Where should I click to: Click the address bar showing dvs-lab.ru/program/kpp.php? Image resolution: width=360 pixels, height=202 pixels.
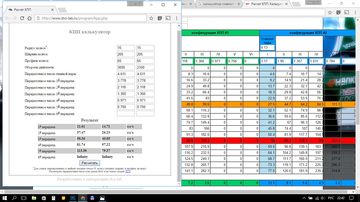click(x=91, y=18)
